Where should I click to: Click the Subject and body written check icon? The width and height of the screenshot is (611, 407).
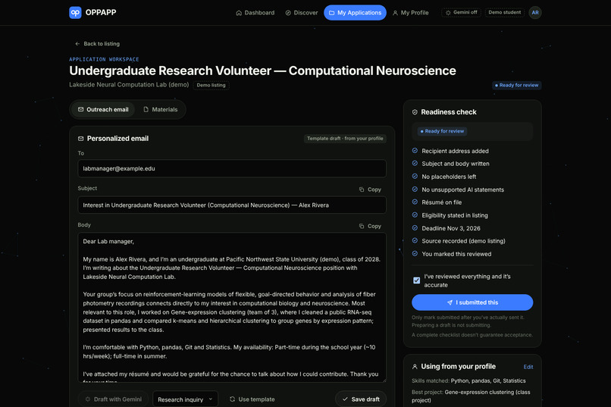pyautogui.click(x=415, y=164)
